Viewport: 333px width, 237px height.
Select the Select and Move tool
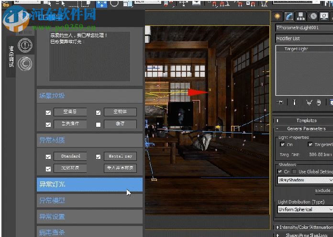pyautogui.click(x=101, y=4)
